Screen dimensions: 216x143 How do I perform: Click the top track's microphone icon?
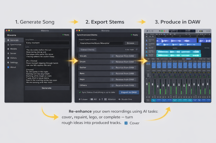point(147,41)
